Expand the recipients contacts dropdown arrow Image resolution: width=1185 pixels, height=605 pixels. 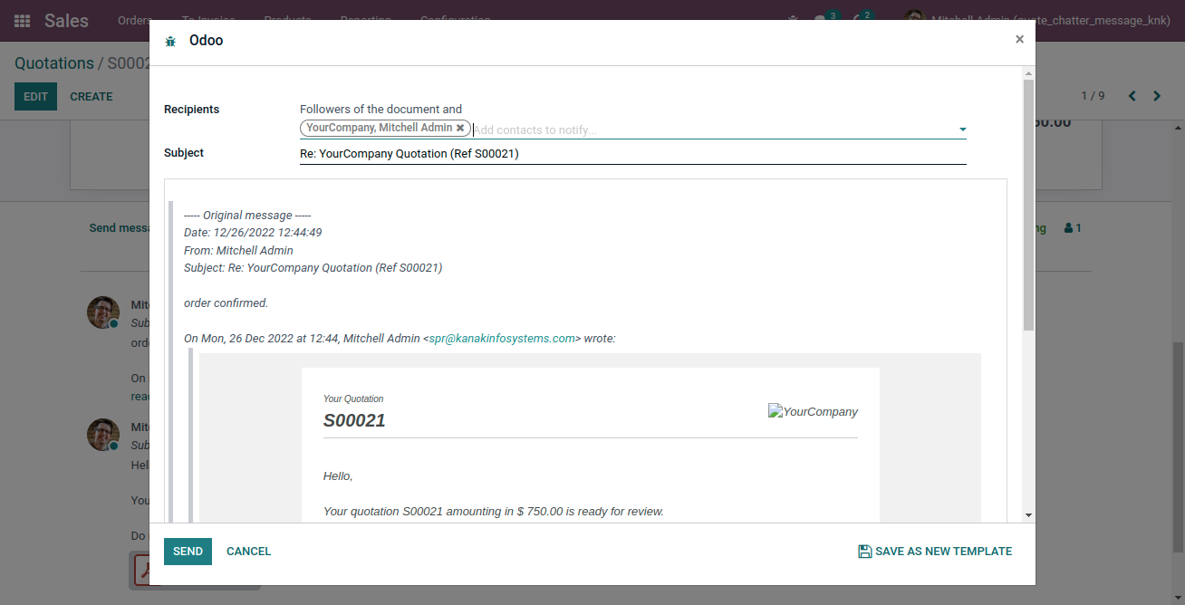[962, 130]
